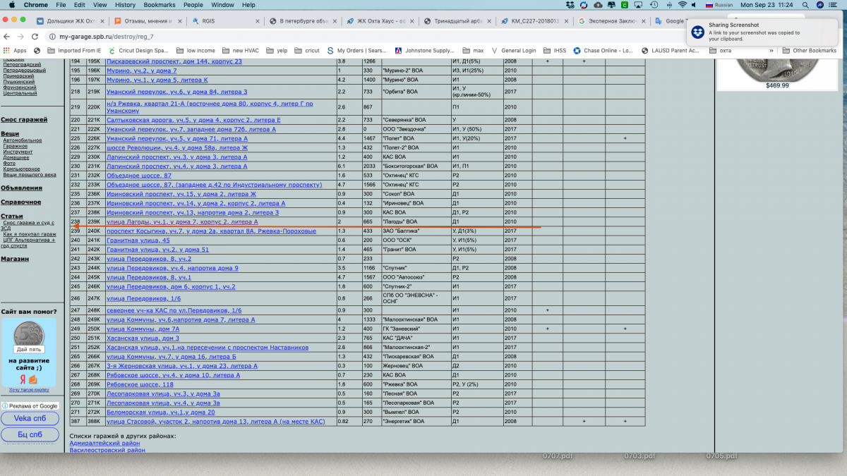
Task: Open the 'Гранитная улица, 45' link
Action: coord(138,240)
